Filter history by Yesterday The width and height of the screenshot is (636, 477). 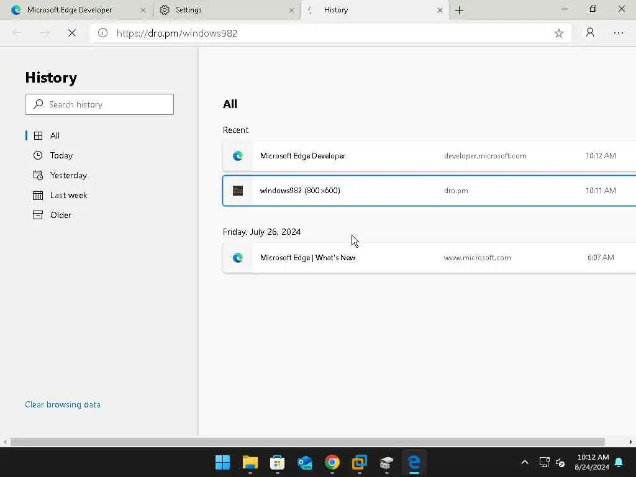68,175
